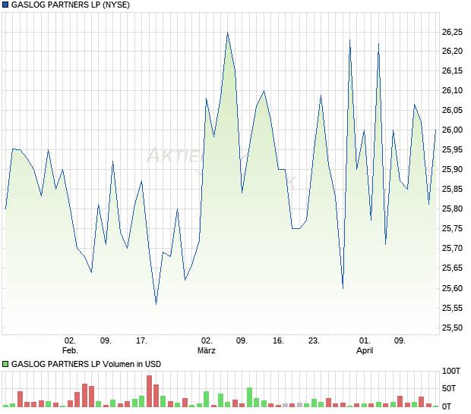Click the Feb. month label on the time axis

(70, 350)
